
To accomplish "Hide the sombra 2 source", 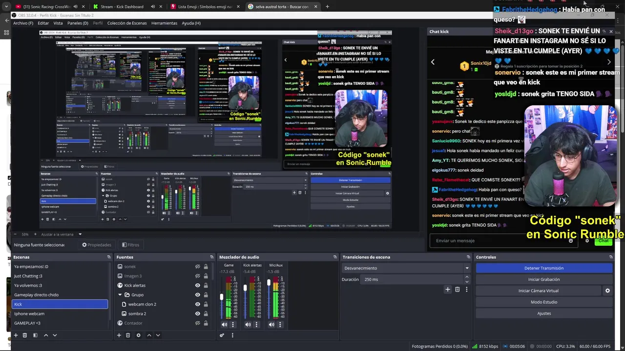I will click(x=197, y=313).
